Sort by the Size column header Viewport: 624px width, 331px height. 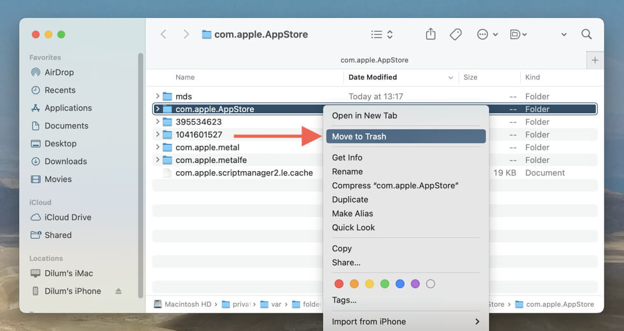(x=470, y=77)
